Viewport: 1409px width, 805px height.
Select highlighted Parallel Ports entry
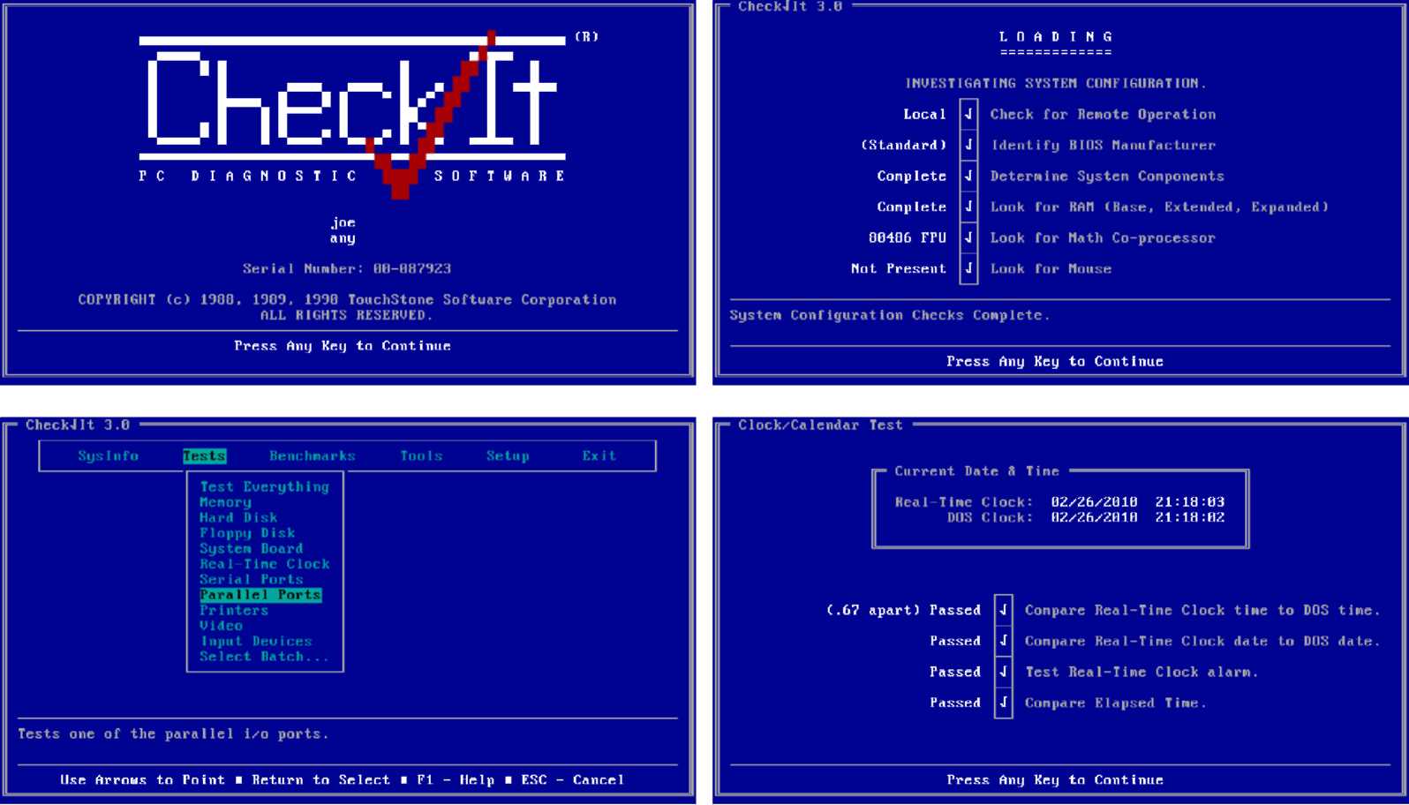[260, 595]
